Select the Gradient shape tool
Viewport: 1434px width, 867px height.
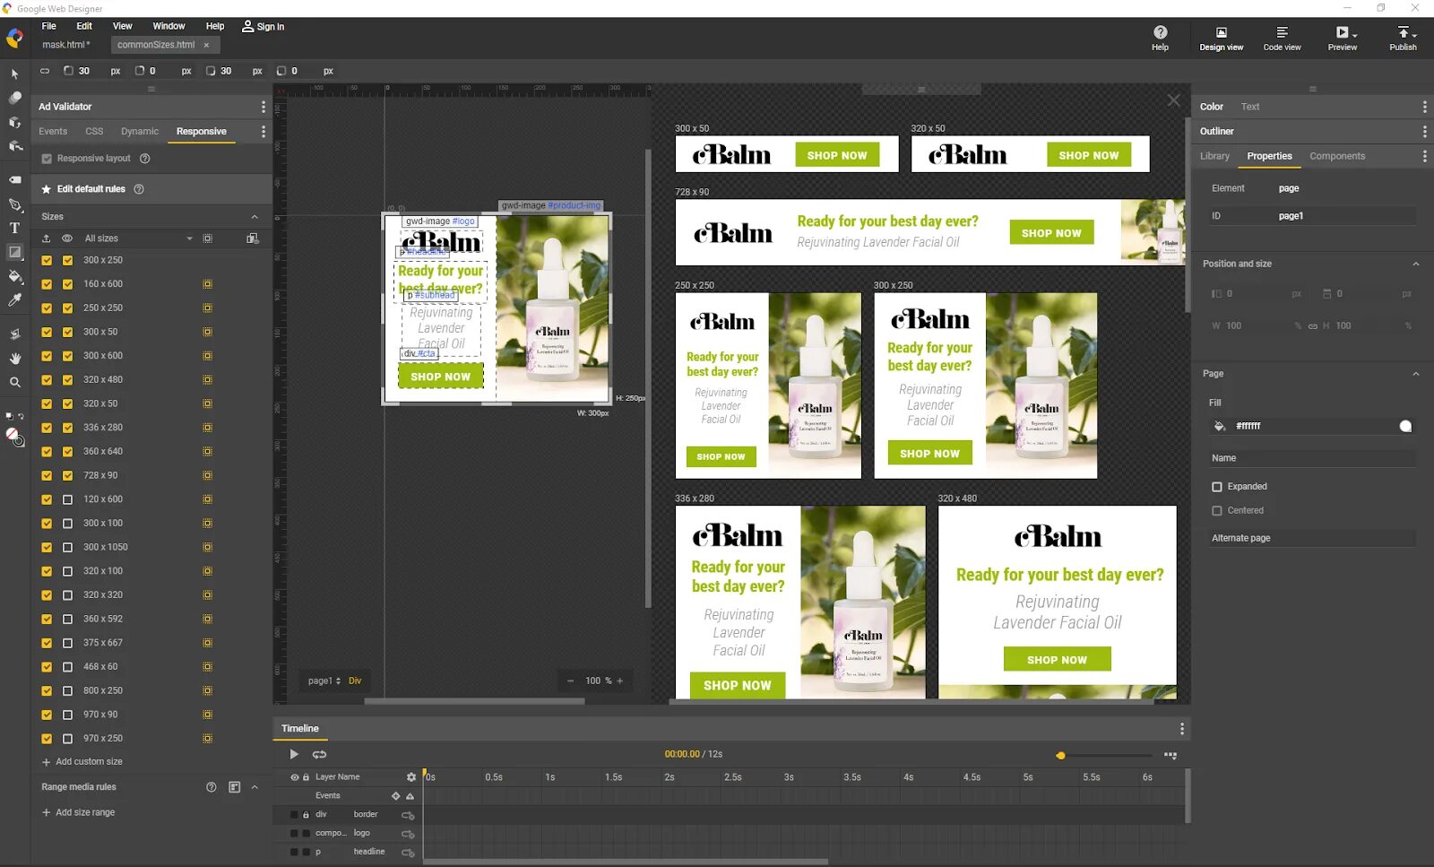pyautogui.click(x=14, y=252)
